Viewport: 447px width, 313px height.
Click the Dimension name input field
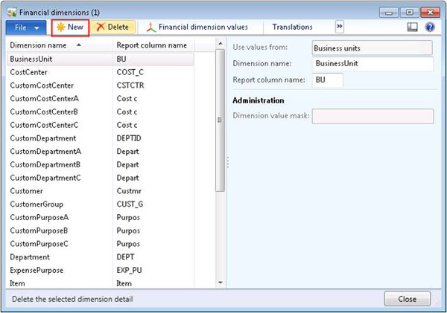[x=372, y=63]
